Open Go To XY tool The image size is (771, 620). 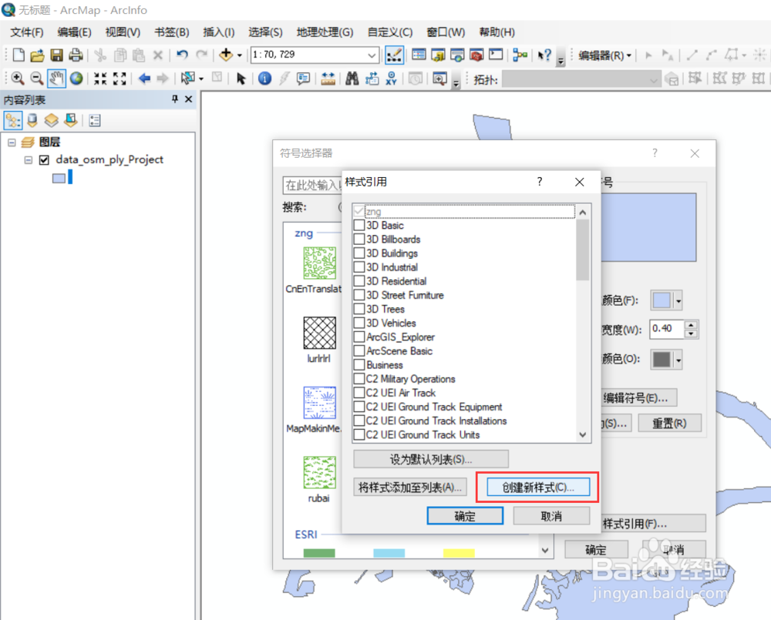click(x=392, y=78)
